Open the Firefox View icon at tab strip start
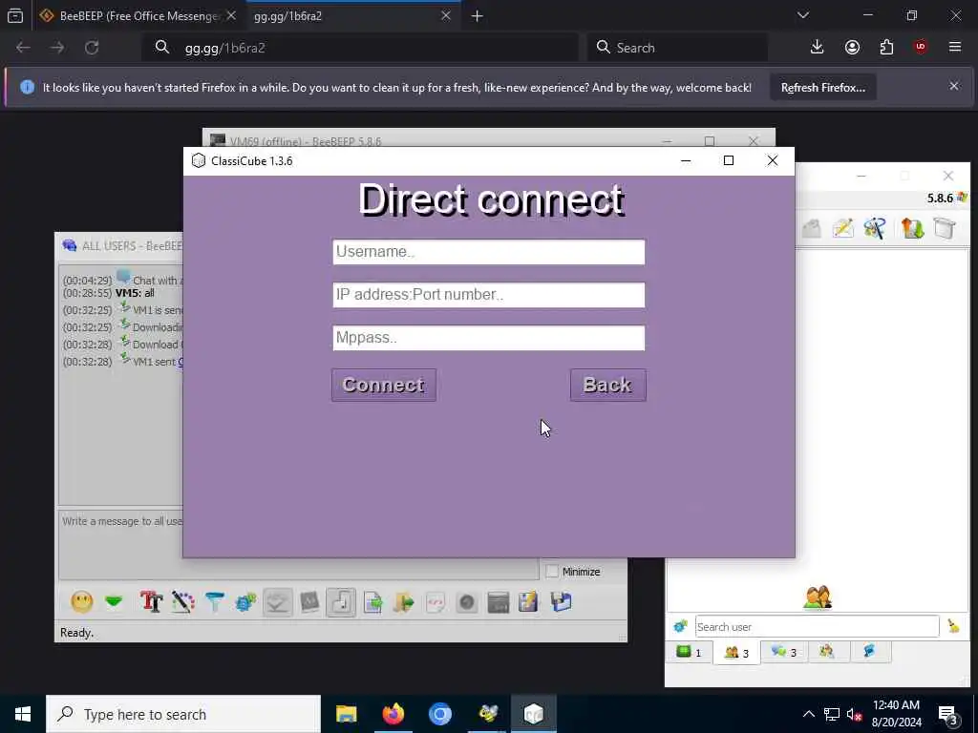This screenshot has height=733, width=978. (15, 16)
